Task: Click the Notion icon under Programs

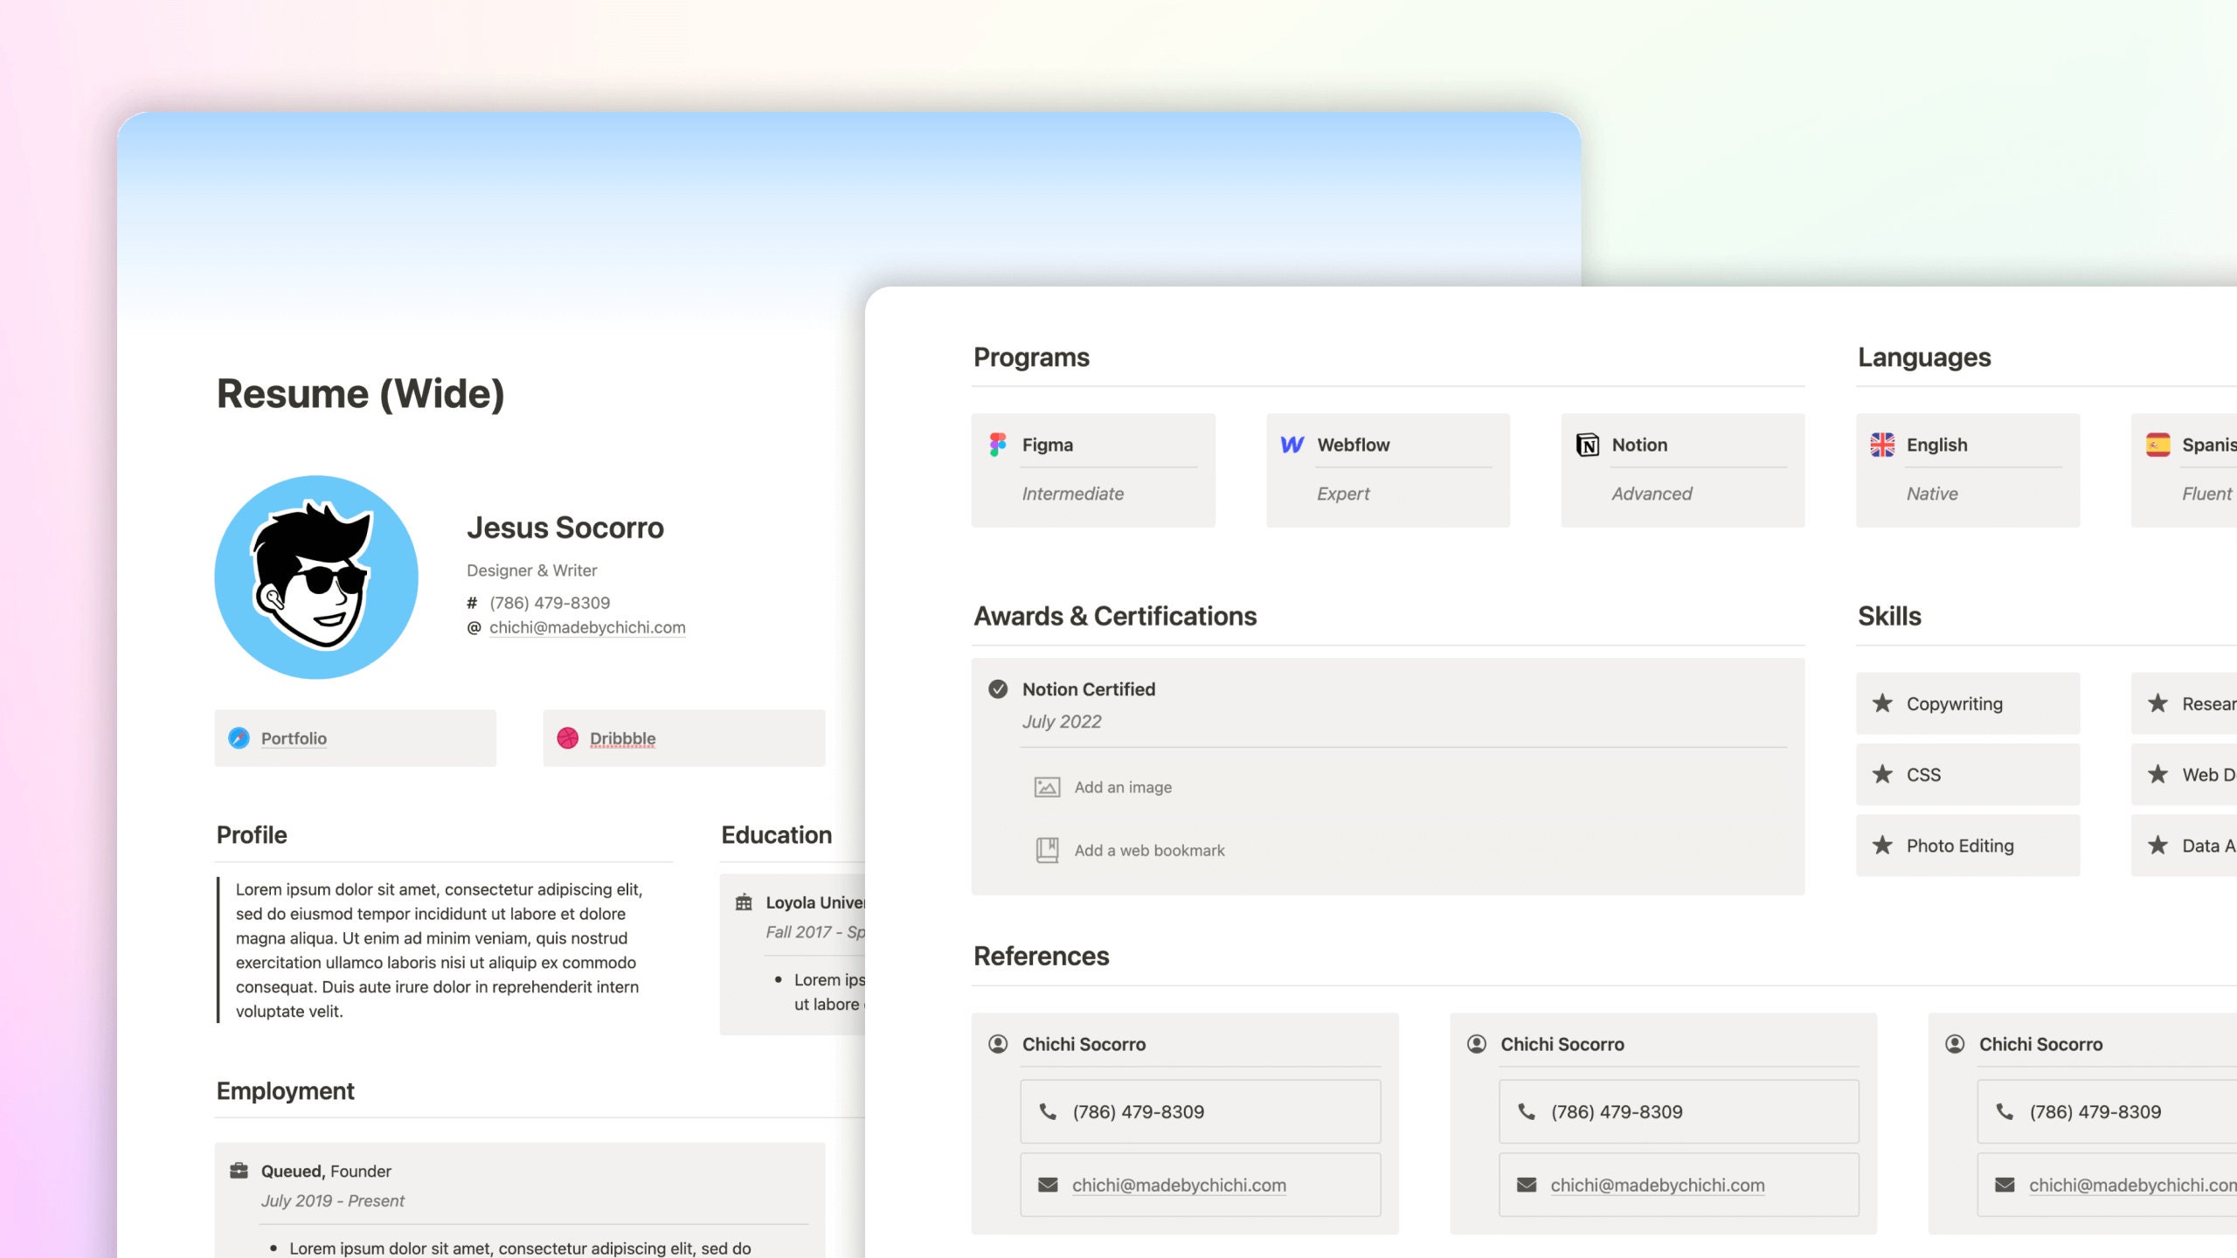Action: click(1588, 445)
